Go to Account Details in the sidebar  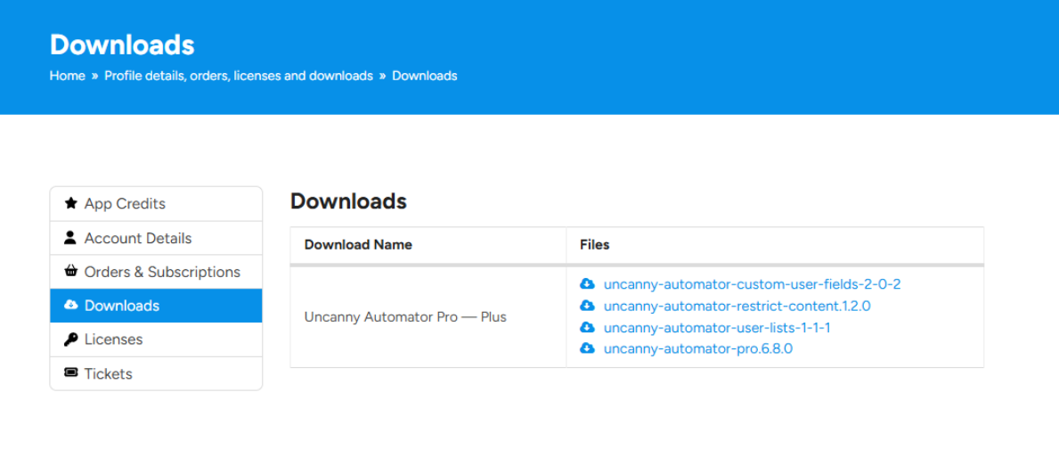138,238
